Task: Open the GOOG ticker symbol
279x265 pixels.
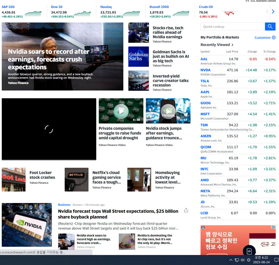Action: (x=206, y=103)
